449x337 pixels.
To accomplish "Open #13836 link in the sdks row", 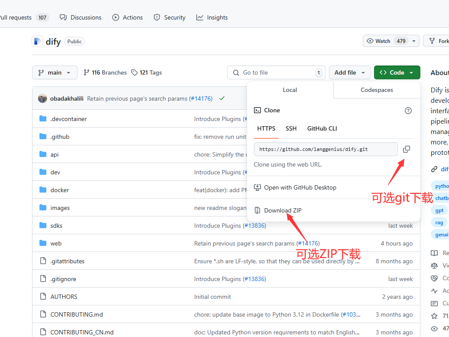I will (x=254, y=226).
